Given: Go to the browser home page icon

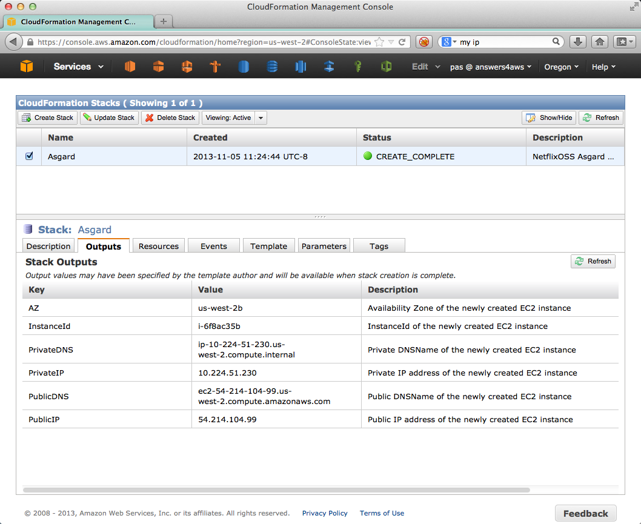Looking at the screenshot, I should 600,42.
